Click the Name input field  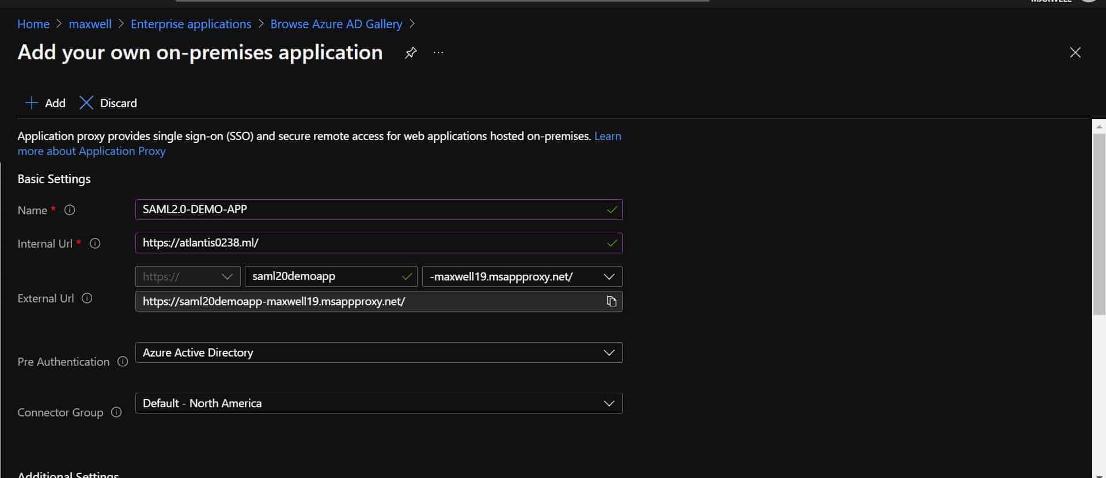[x=378, y=210]
